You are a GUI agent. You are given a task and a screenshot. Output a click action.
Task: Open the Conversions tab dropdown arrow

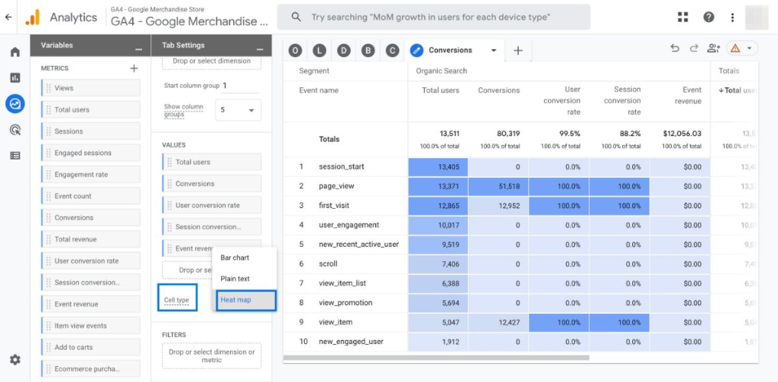493,50
